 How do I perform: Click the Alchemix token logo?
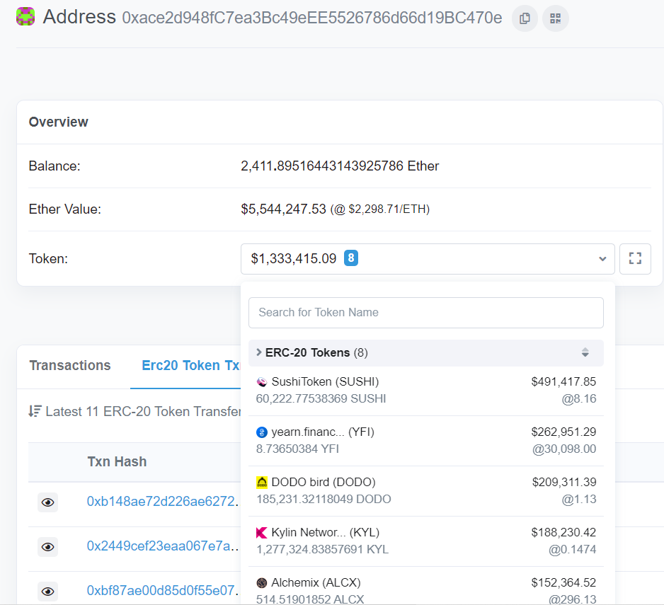pyautogui.click(x=261, y=582)
